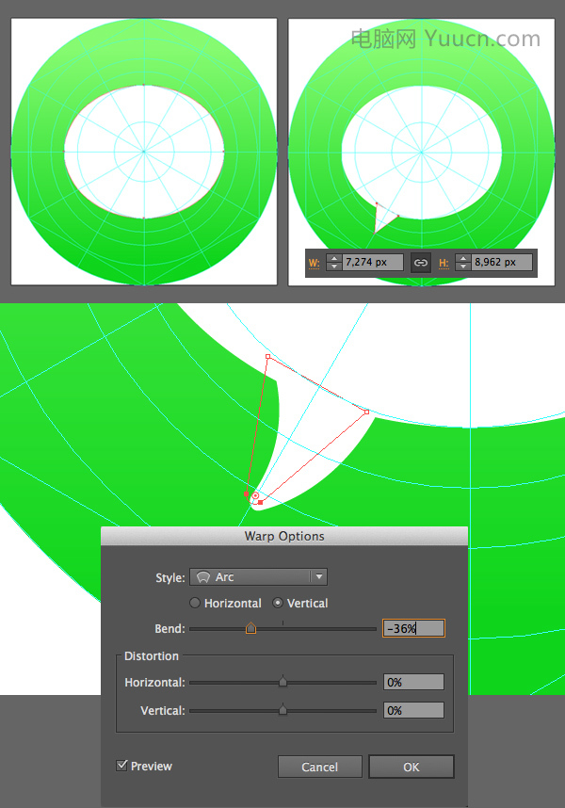Confirm warp with the OK button
Image resolution: width=565 pixels, height=808 pixels.
(x=412, y=767)
